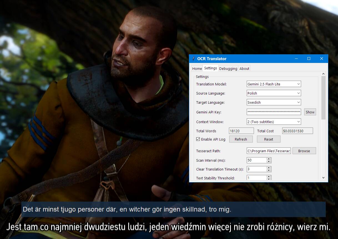Image resolution: width=338 pixels, height=239 pixels.
Task: Click the "Tesseract Path:" label
Action: point(208,151)
